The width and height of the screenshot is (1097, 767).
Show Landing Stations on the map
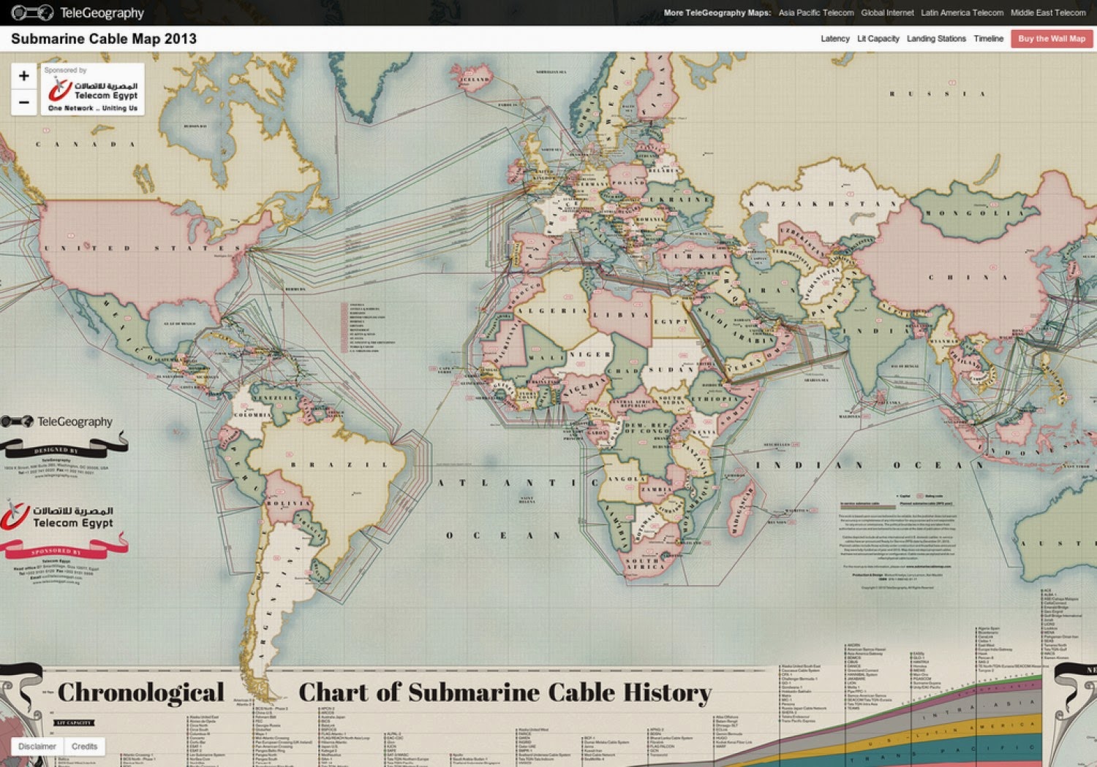point(937,39)
